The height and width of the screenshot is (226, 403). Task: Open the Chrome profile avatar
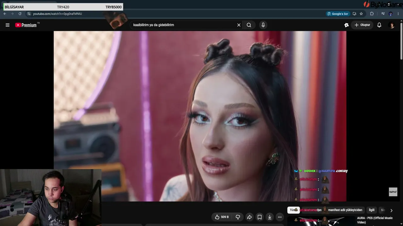tap(391, 14)
